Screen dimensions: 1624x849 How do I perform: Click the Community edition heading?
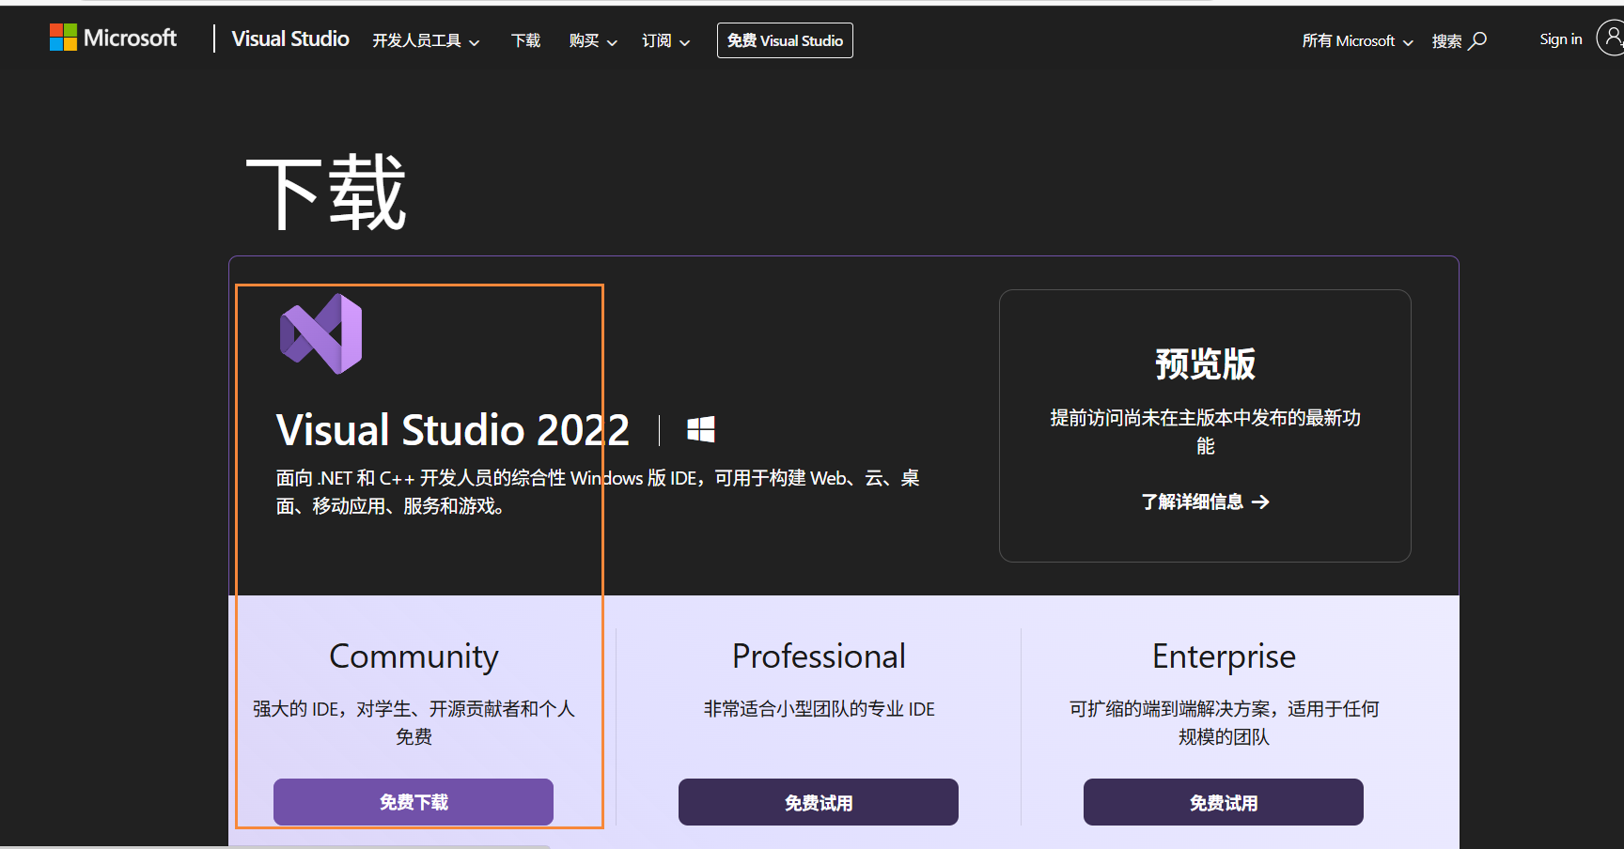click(x=414, y=656)
